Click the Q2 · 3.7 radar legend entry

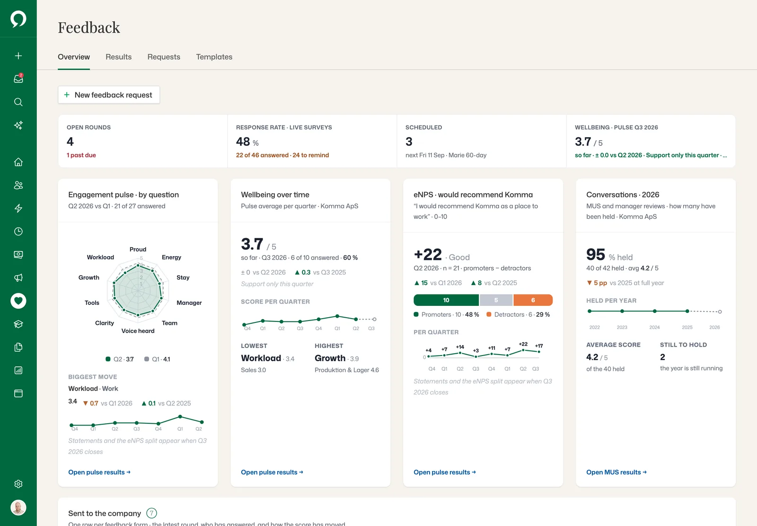point(120,359)
